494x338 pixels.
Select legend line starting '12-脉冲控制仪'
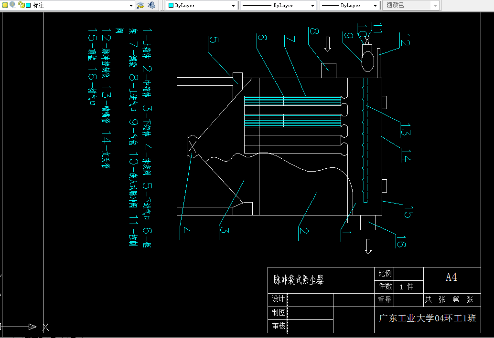[106, 98]
